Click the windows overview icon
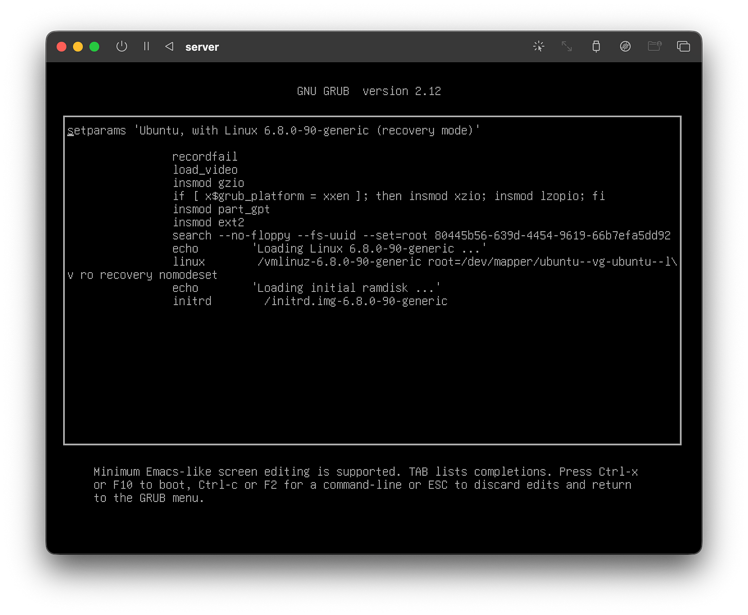The width and height of the screenshot is (748, 615). click(683, 47)
